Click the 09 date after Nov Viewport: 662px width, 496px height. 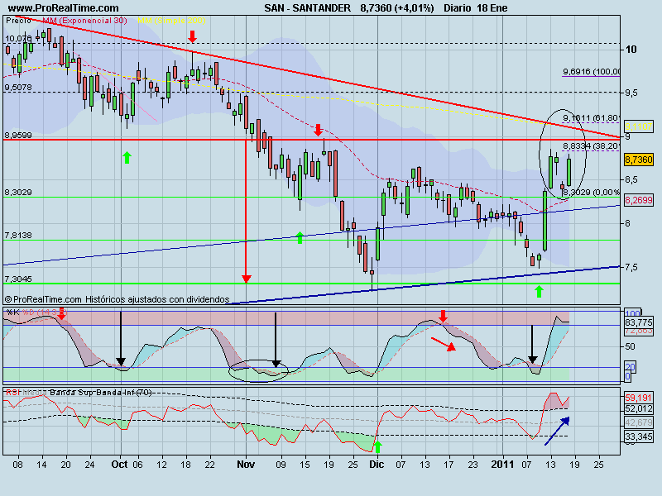[x=281, y=465]
